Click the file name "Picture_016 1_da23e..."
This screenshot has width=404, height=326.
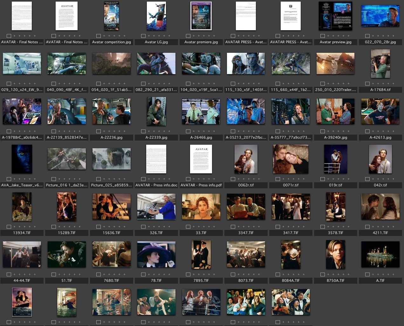click(x=66, y=185)
